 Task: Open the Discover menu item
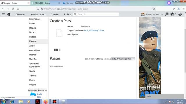20,14
